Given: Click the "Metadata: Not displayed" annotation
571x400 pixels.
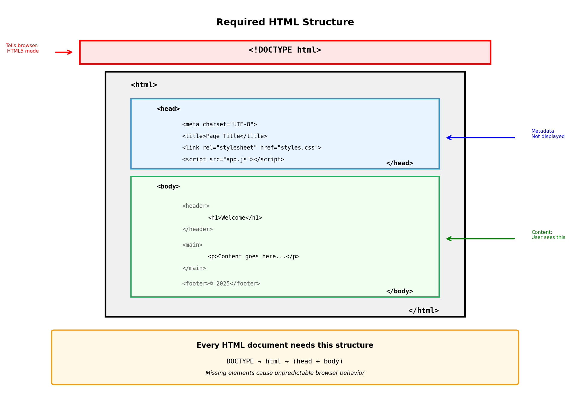Looking at the screenshot, I should [547, 134].
